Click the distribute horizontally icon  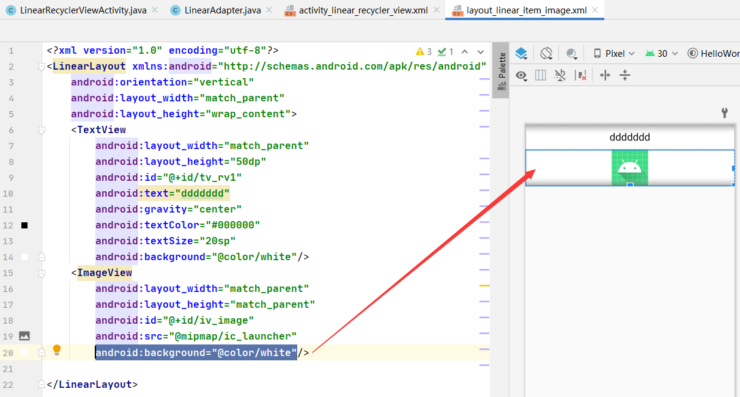605,75
